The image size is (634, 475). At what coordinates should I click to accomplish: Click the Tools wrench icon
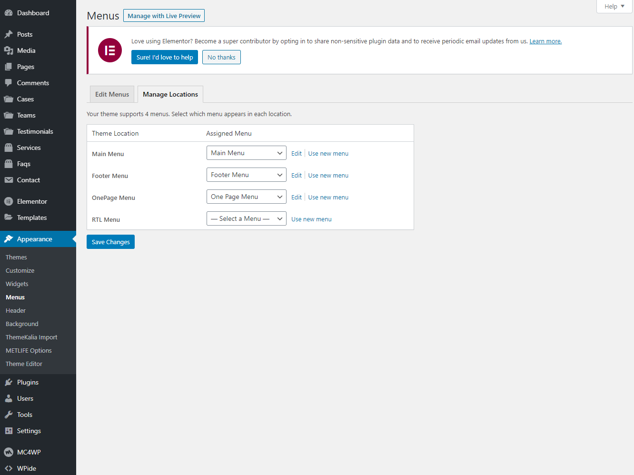pos(9,415)
